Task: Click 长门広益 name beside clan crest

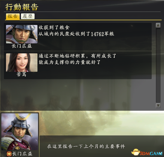Action: pos(22,154)
